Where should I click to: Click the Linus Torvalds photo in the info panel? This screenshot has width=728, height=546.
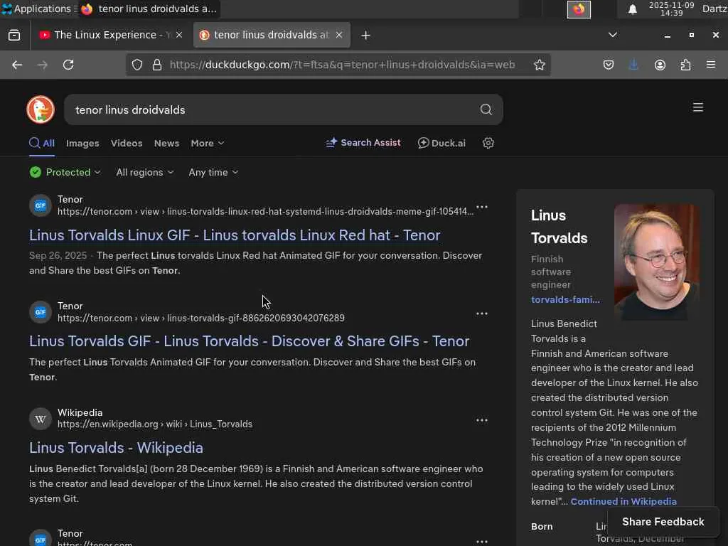tap(656, 262)
